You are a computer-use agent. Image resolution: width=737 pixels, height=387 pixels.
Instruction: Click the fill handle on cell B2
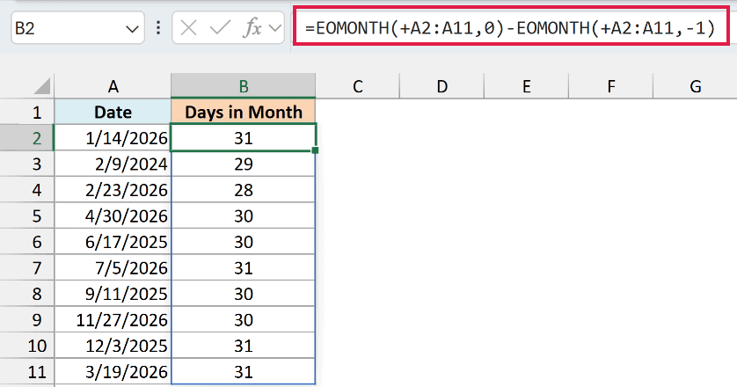point(315,150)
